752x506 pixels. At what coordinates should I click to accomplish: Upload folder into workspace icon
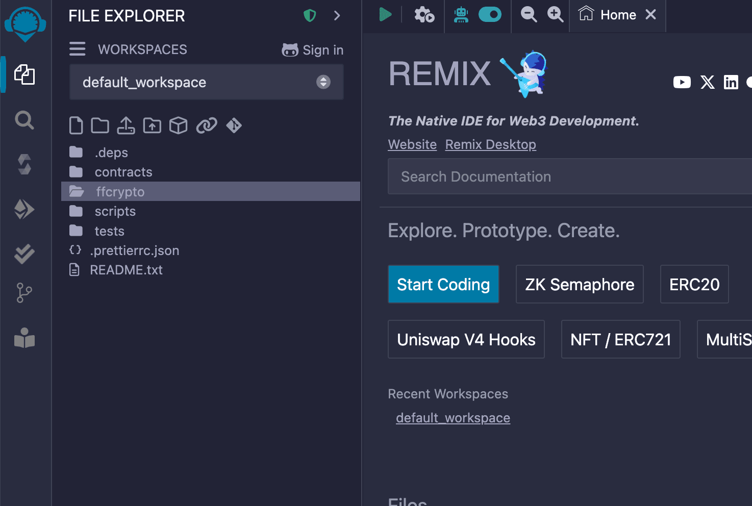tap(152, 125)
